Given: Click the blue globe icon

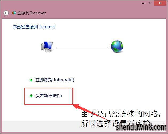Looking at the screenshot, I should pyautogui.click(x=117, y=46).
